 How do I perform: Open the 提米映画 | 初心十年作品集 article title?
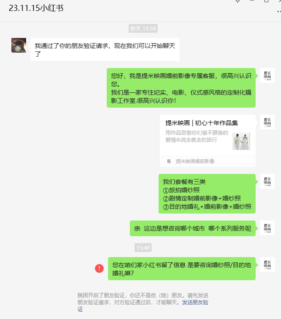pyautogui.click(x=202, y=123)
